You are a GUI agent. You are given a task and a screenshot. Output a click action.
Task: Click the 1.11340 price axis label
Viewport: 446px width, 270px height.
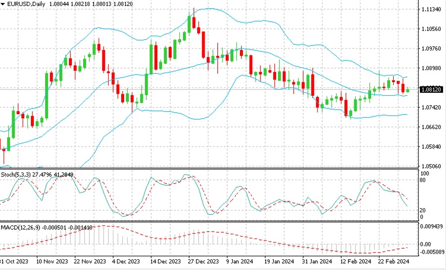(431, 9)
